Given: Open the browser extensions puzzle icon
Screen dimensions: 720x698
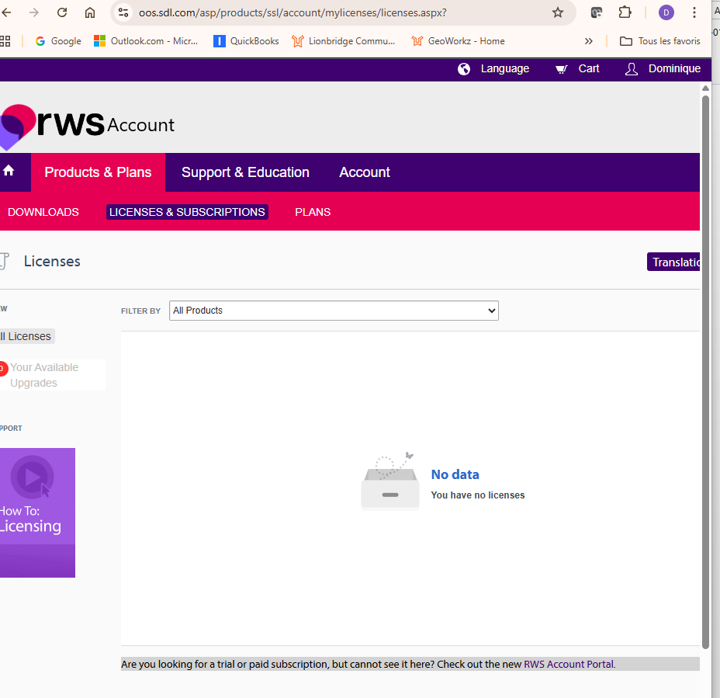Looking at the screenshot, I should point(625,12).
